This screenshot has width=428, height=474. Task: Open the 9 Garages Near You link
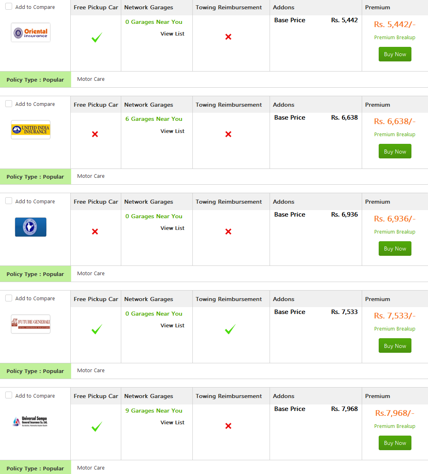[x=154, y=411]
